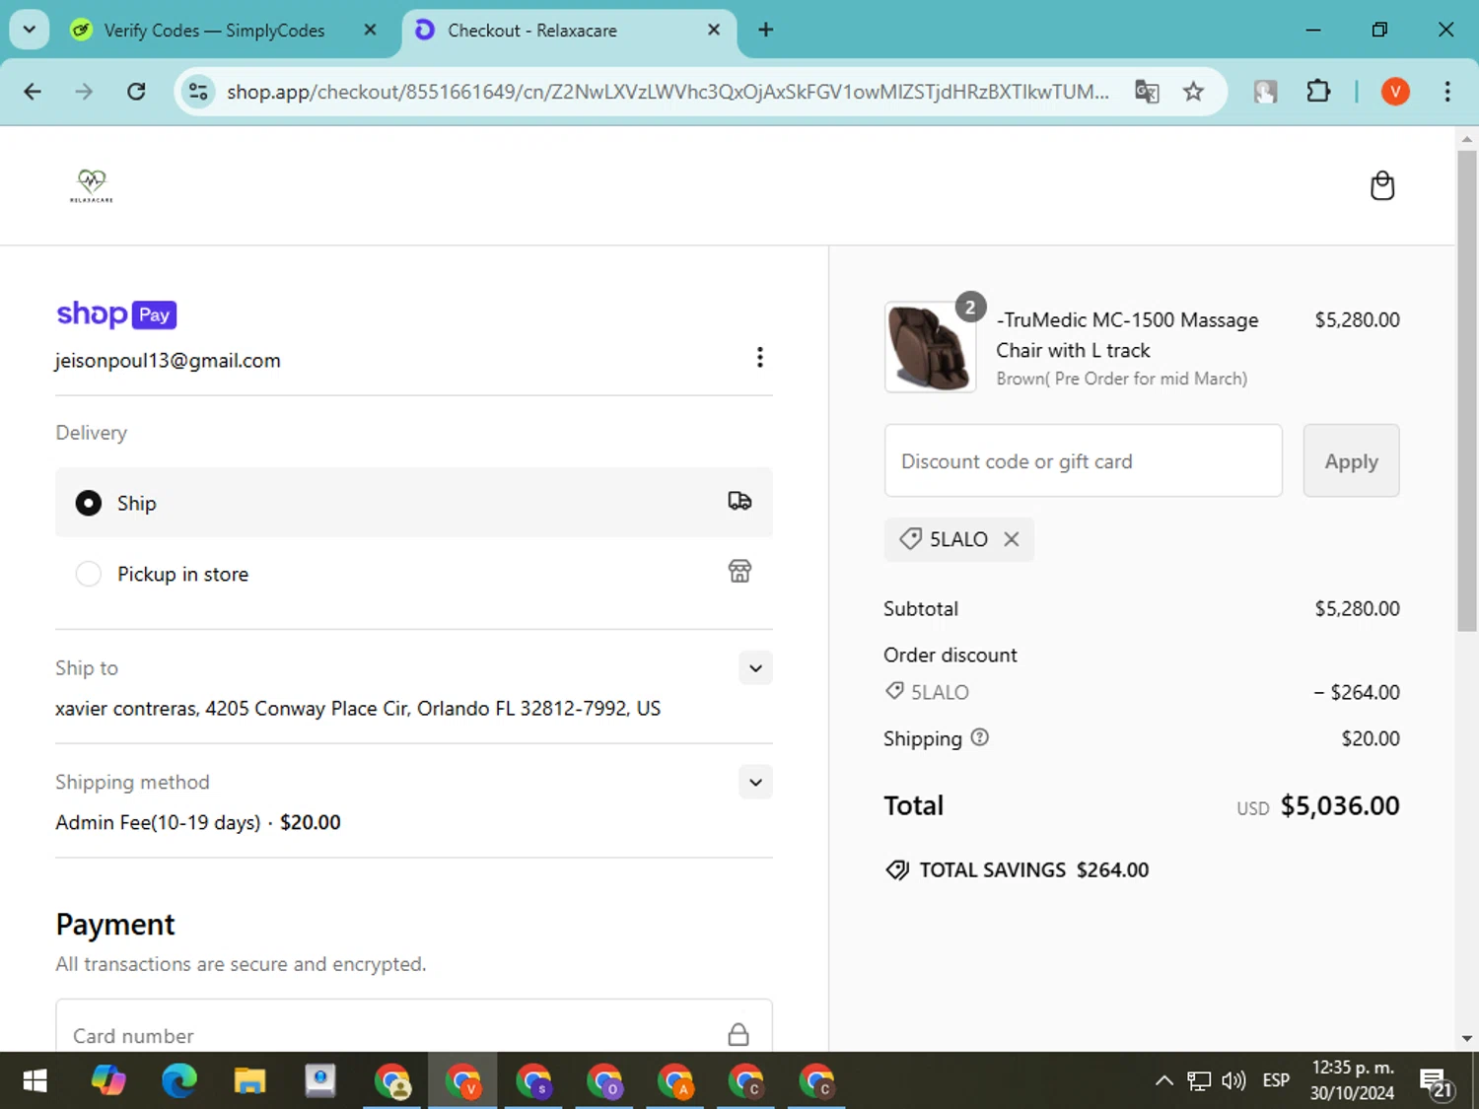Click the browser back arrow
The height and width of the screenshot is (1109, 1479).
point(33,92)
